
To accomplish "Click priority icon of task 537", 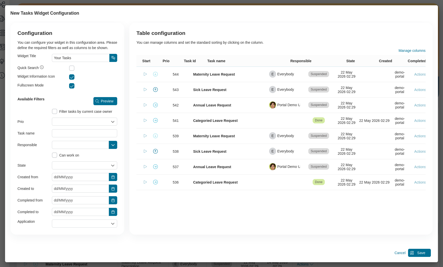I will [x=155, y=167].
